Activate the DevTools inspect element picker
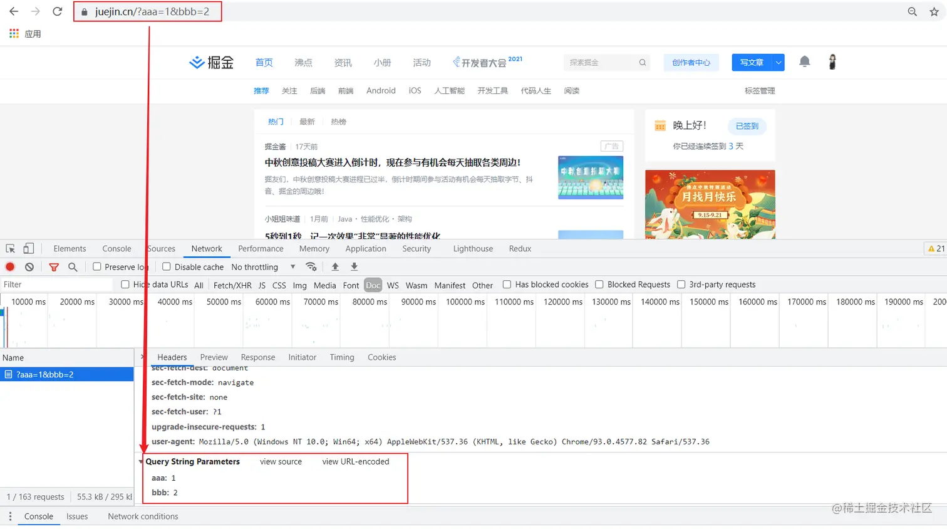This screenshot has height=529, width=947. click(x=11, y=249)
